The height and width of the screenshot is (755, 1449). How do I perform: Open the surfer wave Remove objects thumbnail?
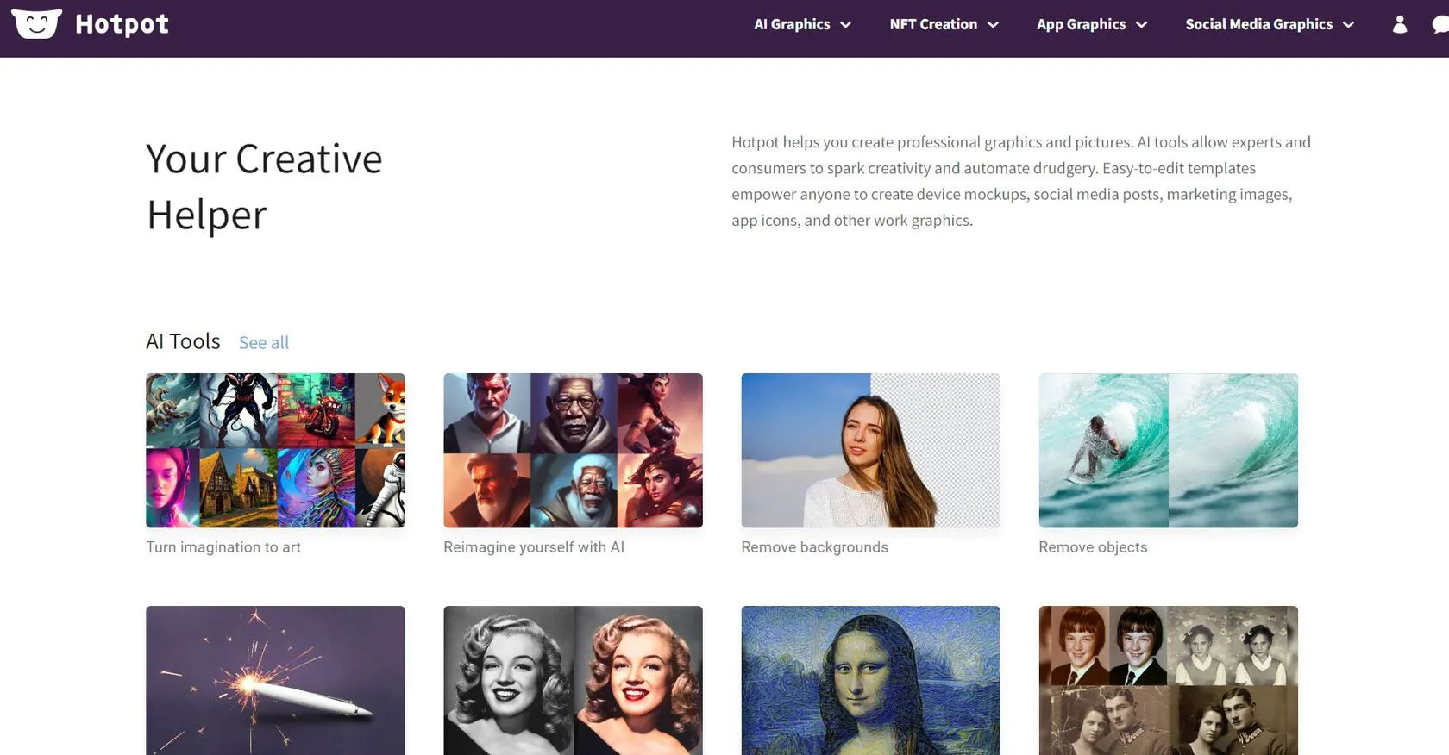(1168, 450)
